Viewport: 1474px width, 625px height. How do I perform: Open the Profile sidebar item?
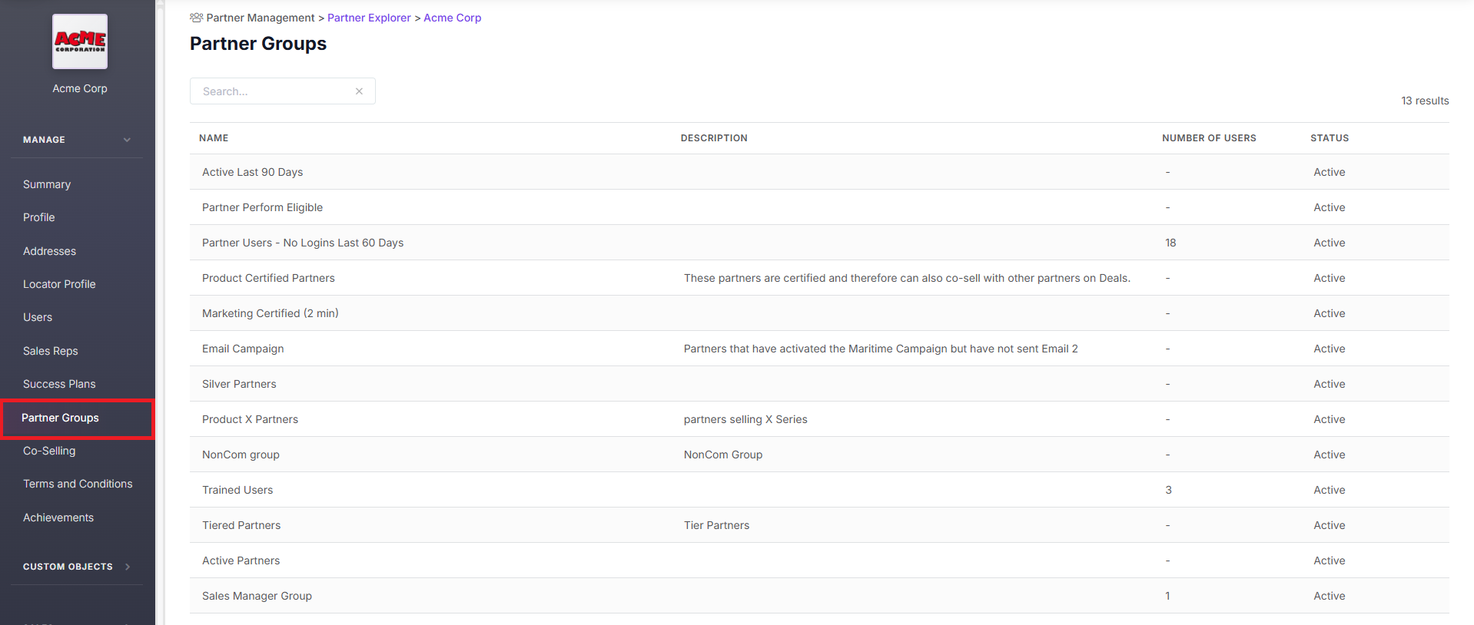39,217
